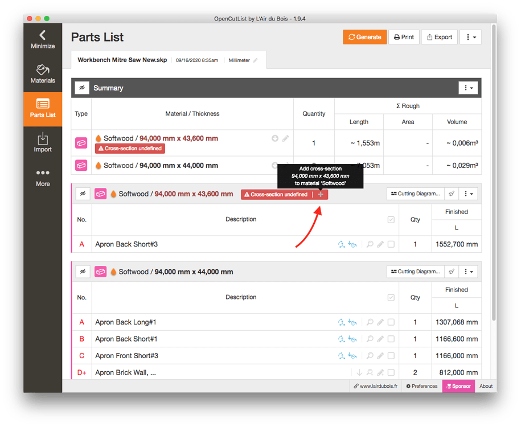Open the three-dot menu next to Export
521x427 pixels.
click(471, 36)
